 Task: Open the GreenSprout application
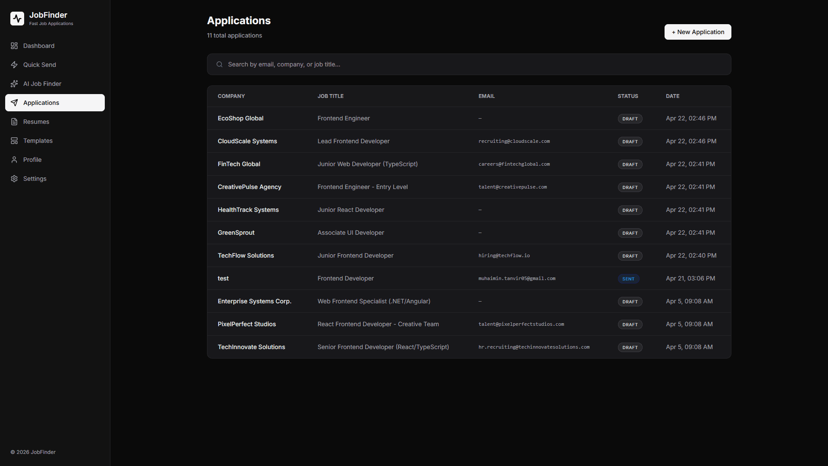(469, 233)
